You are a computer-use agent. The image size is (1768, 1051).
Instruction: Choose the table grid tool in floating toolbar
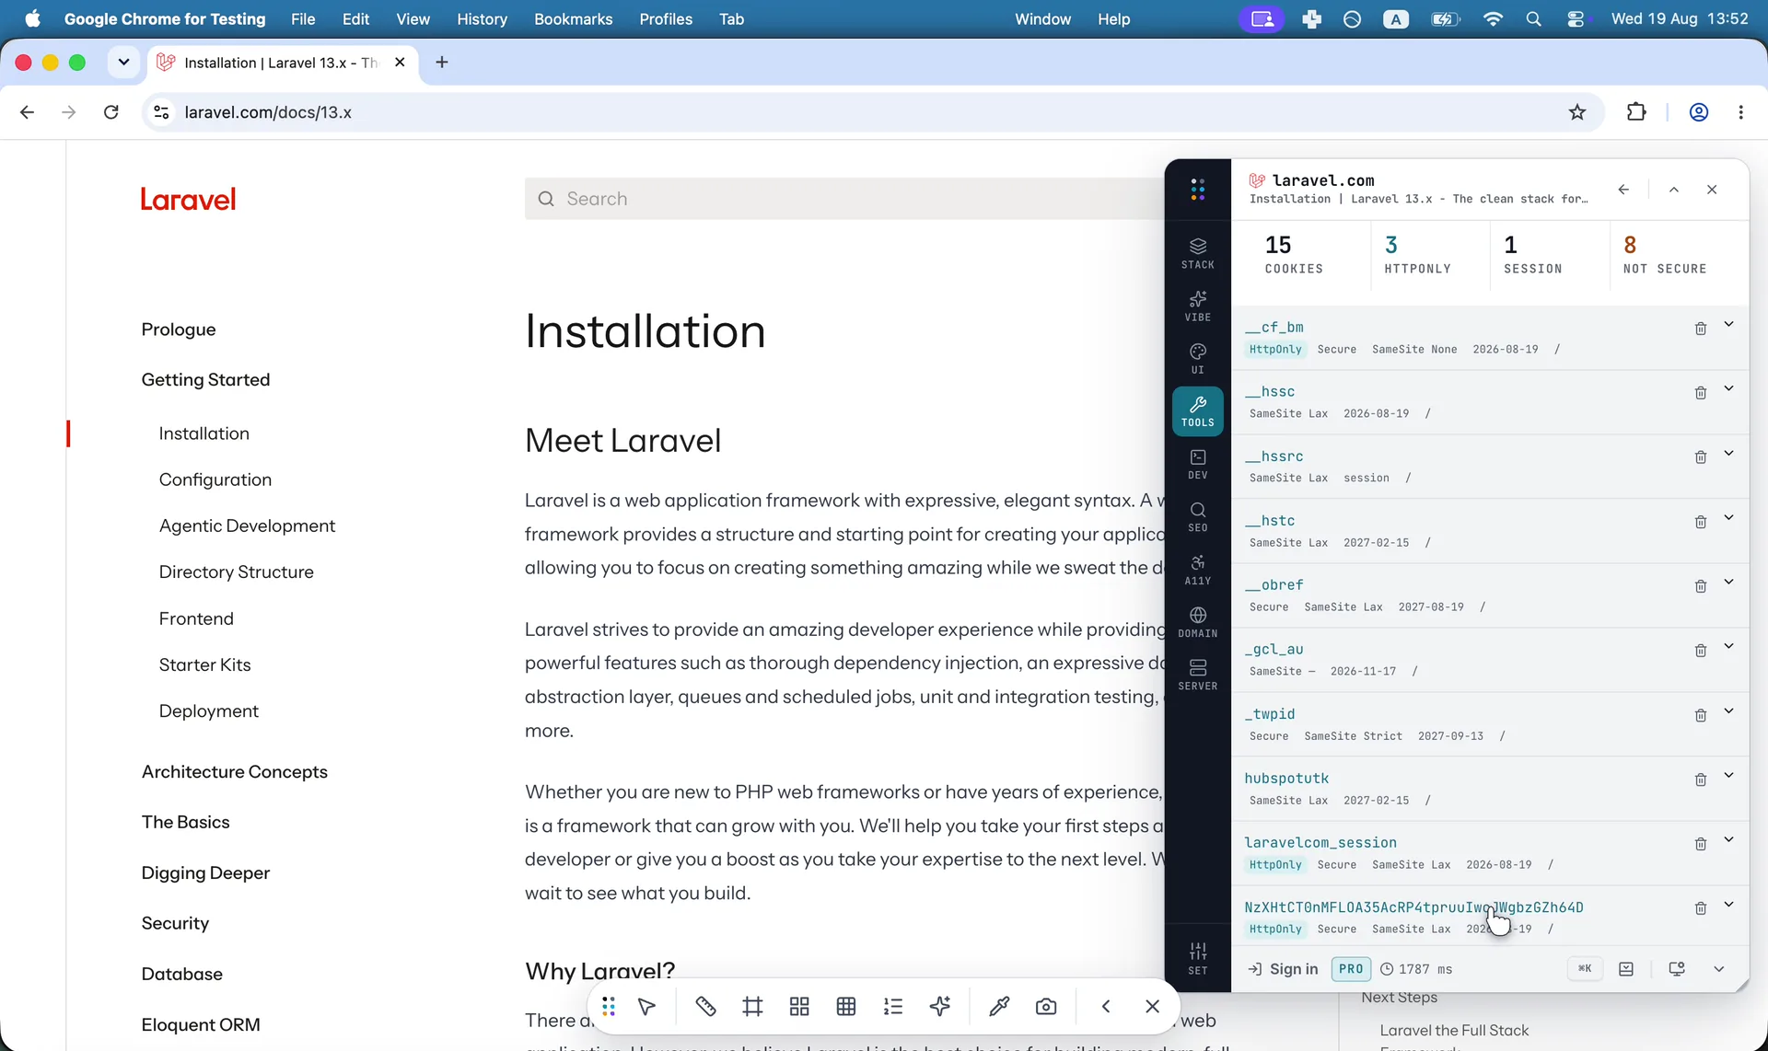point(846,1007)
